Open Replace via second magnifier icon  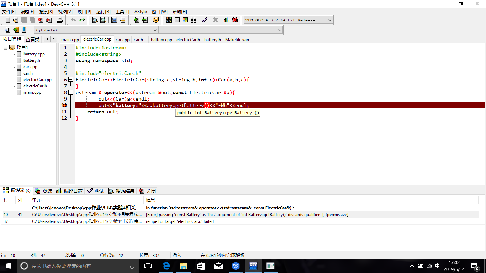[103, 20]
